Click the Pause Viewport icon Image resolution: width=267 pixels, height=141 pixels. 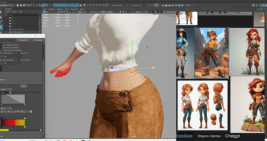click(189, 5)
